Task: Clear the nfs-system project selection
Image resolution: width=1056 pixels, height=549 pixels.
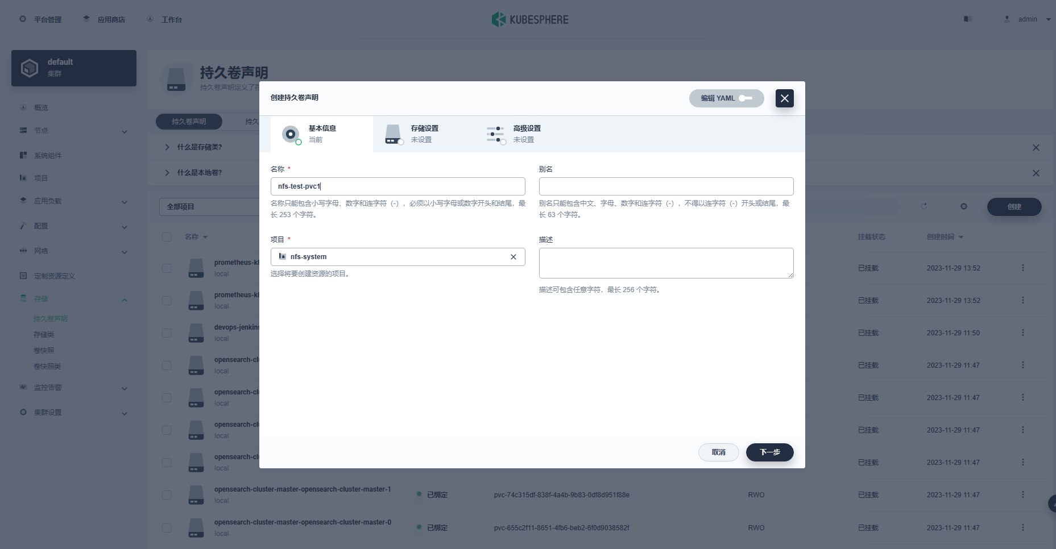Action: tap(513, 257)
